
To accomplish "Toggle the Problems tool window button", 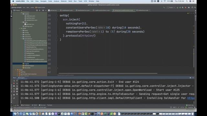I will pos(25,105).
